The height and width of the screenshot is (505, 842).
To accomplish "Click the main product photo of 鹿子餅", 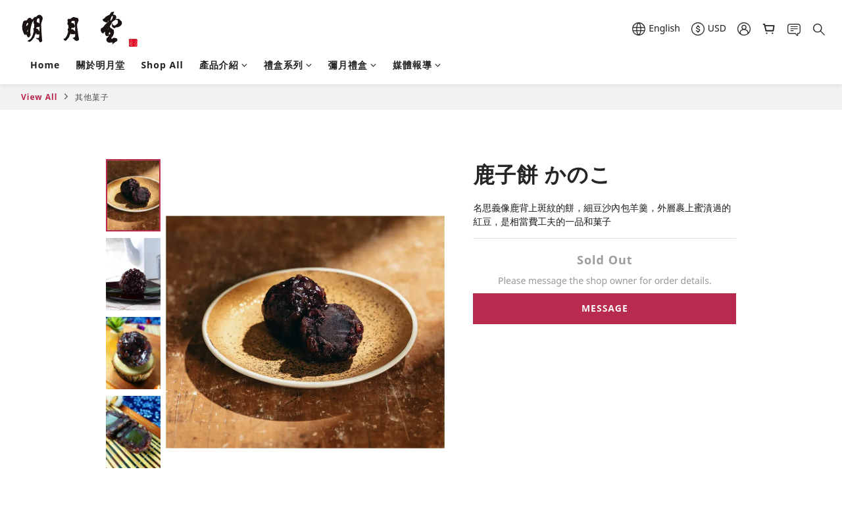I will tap(305, 332).
